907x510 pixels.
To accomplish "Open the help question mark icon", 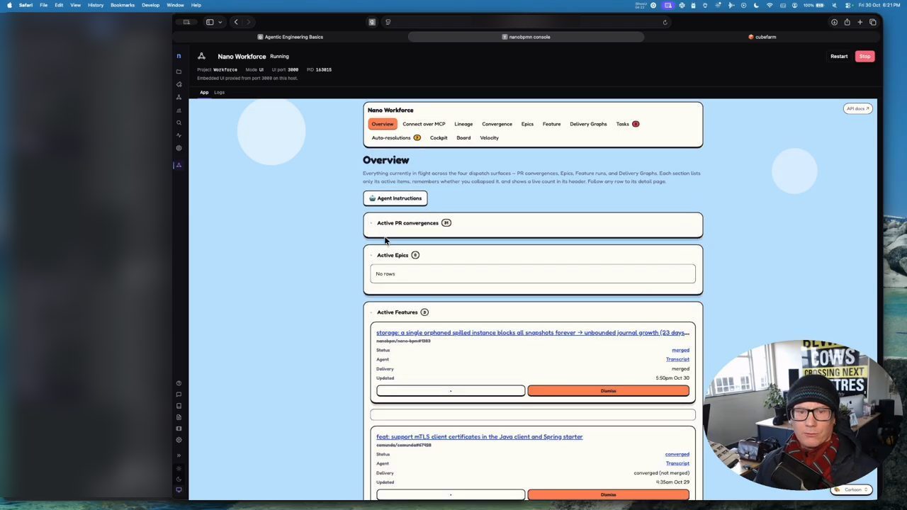I will point(179,383).
